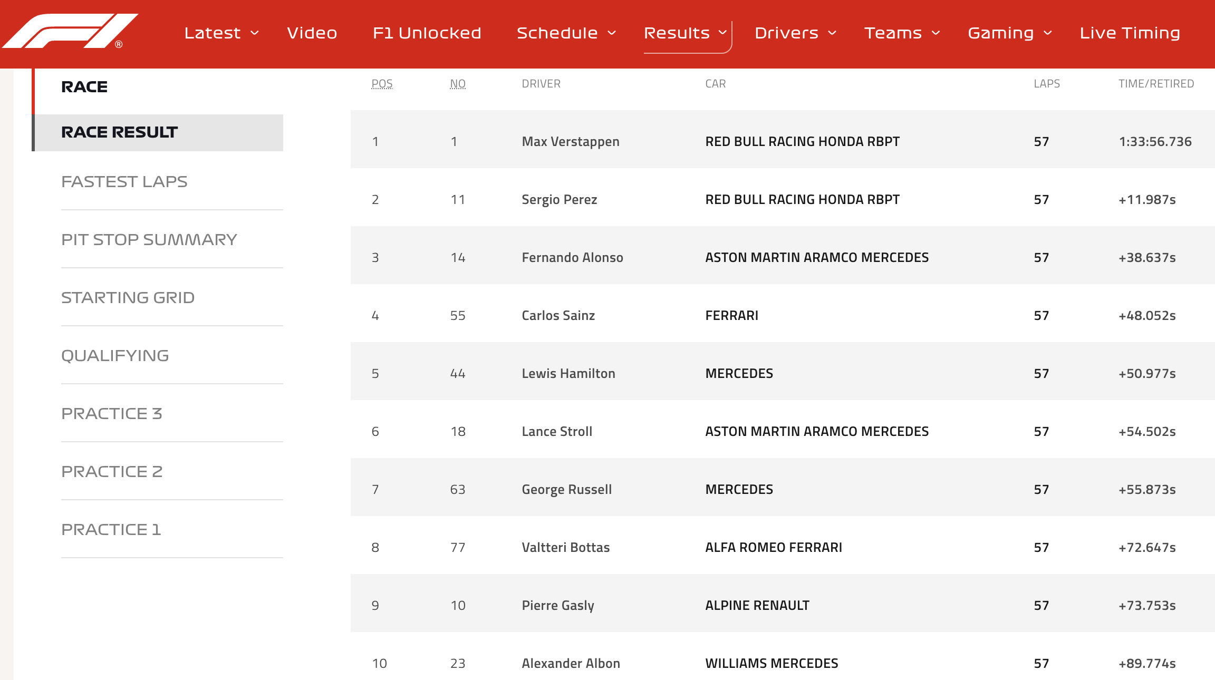The image size is (1215, 680).
Task: View Fastest Laps results
Action: pos(124,182)
